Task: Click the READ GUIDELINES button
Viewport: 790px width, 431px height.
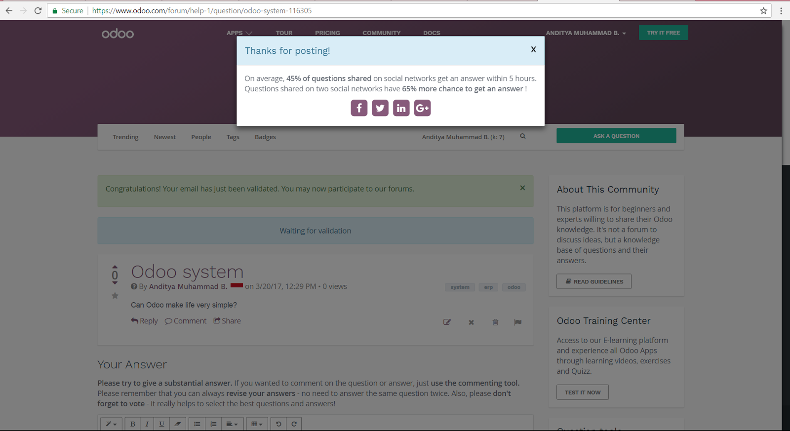Action: coord(594,281)
